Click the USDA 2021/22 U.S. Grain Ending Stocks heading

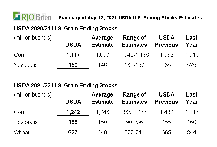click(65, 85)
